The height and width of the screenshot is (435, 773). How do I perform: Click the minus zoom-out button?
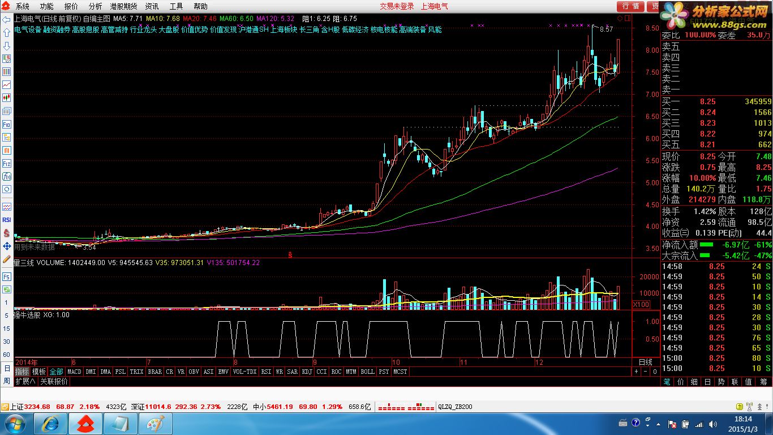645,372
